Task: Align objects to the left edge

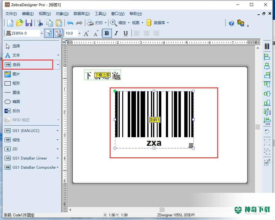Action: click(x=267, y=57)
